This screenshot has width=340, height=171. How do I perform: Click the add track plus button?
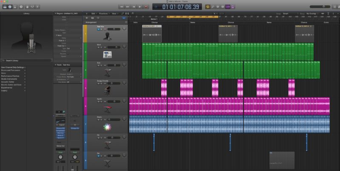87,18
